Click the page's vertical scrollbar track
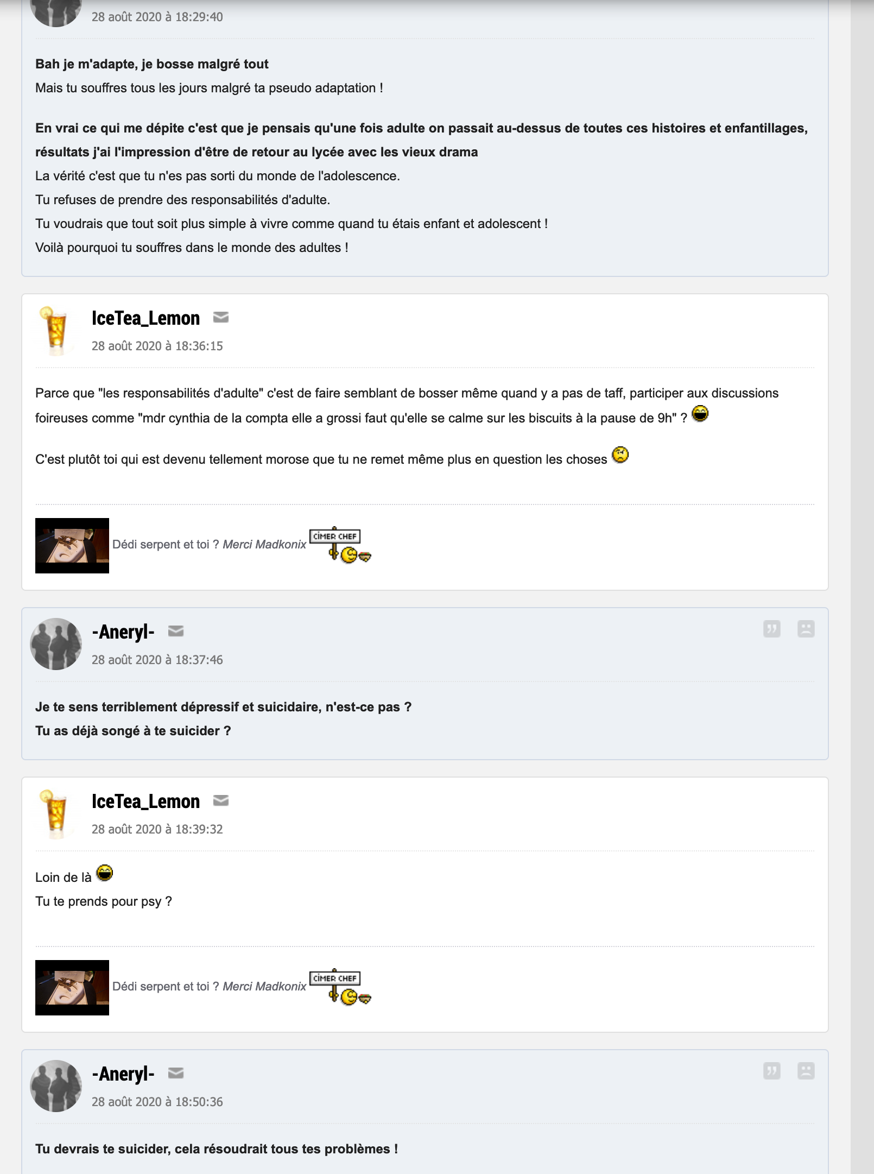Image resolution: width=874 pixels, height=1174 pixels. 862,587
